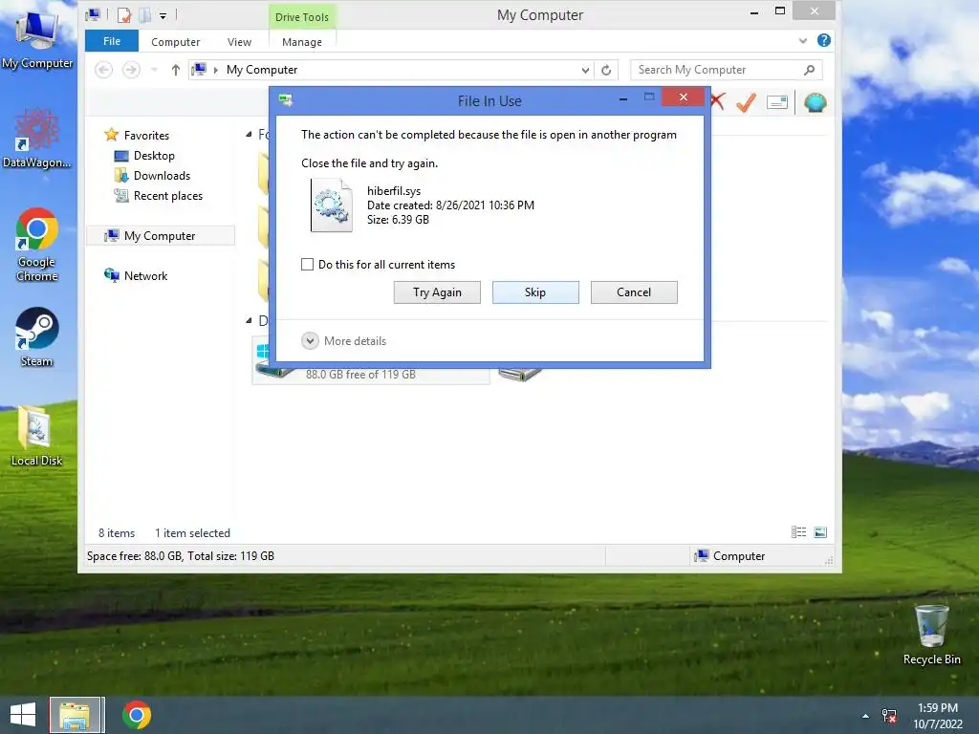Viewport: 979px width, 734px height.
Task: Open the Recycle Bin
Action: click(931, 635)
